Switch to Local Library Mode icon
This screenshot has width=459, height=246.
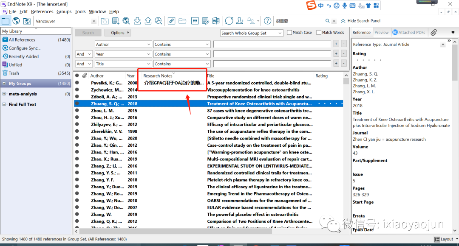click(x=6, y=21)
